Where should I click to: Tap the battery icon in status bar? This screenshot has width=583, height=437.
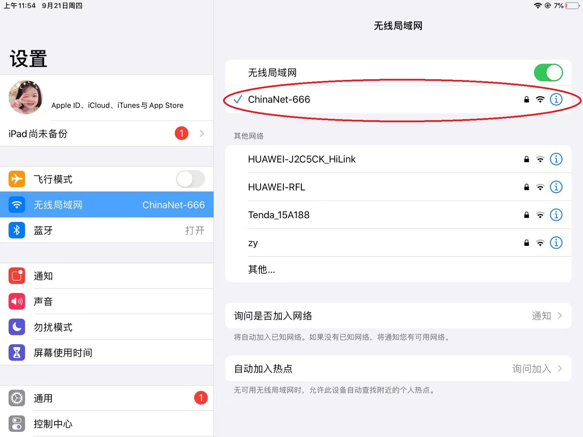572,5
